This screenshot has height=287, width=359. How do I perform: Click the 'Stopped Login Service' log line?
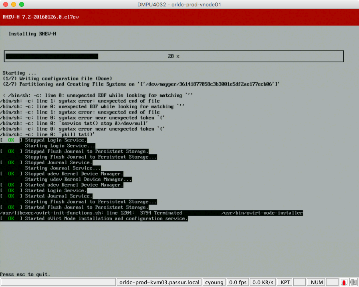[55, 140]
